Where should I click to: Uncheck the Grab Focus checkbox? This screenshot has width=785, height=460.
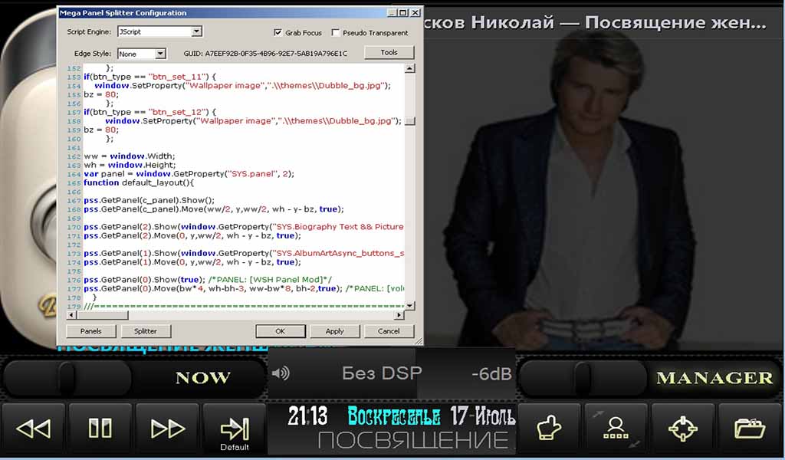coord(278,33)
